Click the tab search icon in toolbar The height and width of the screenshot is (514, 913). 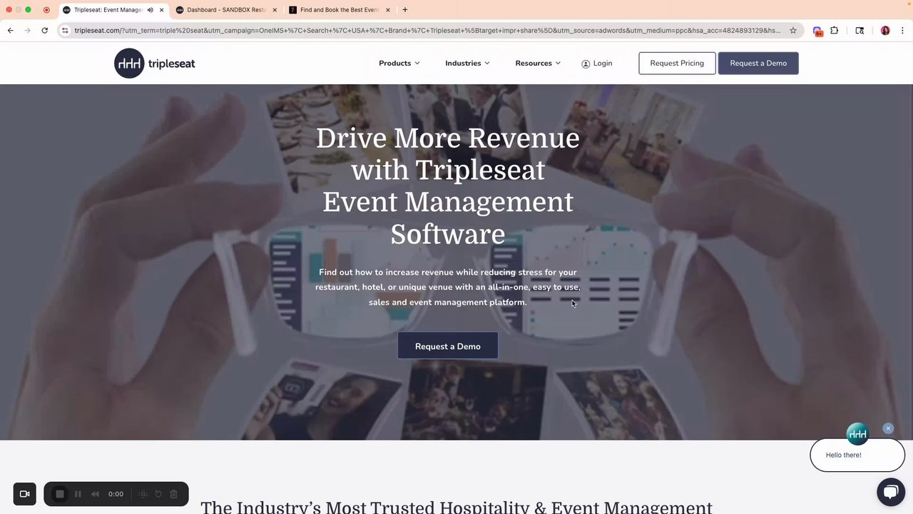(x=860, y=31)
